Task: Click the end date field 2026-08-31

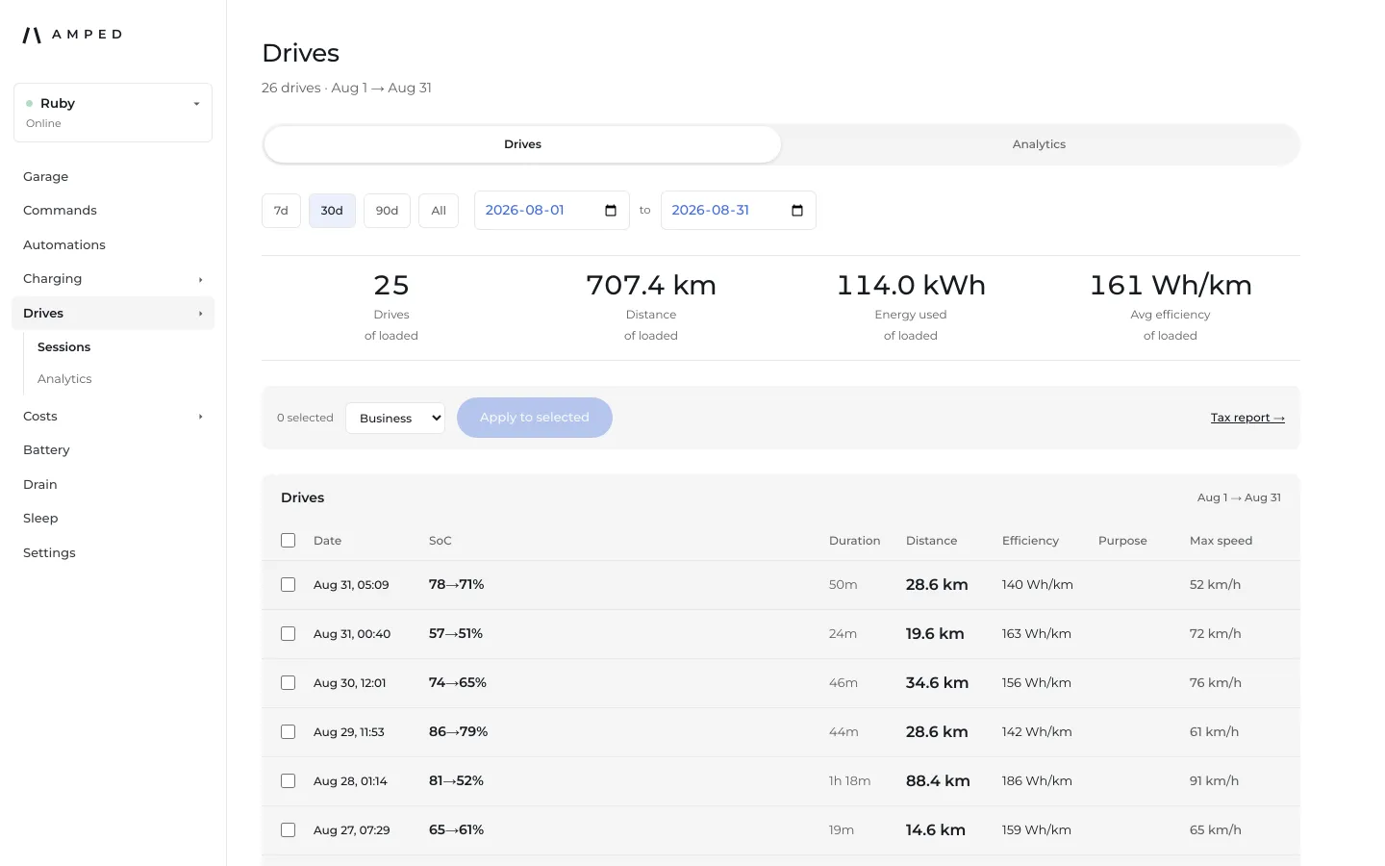Action: [x=739, y=211]
